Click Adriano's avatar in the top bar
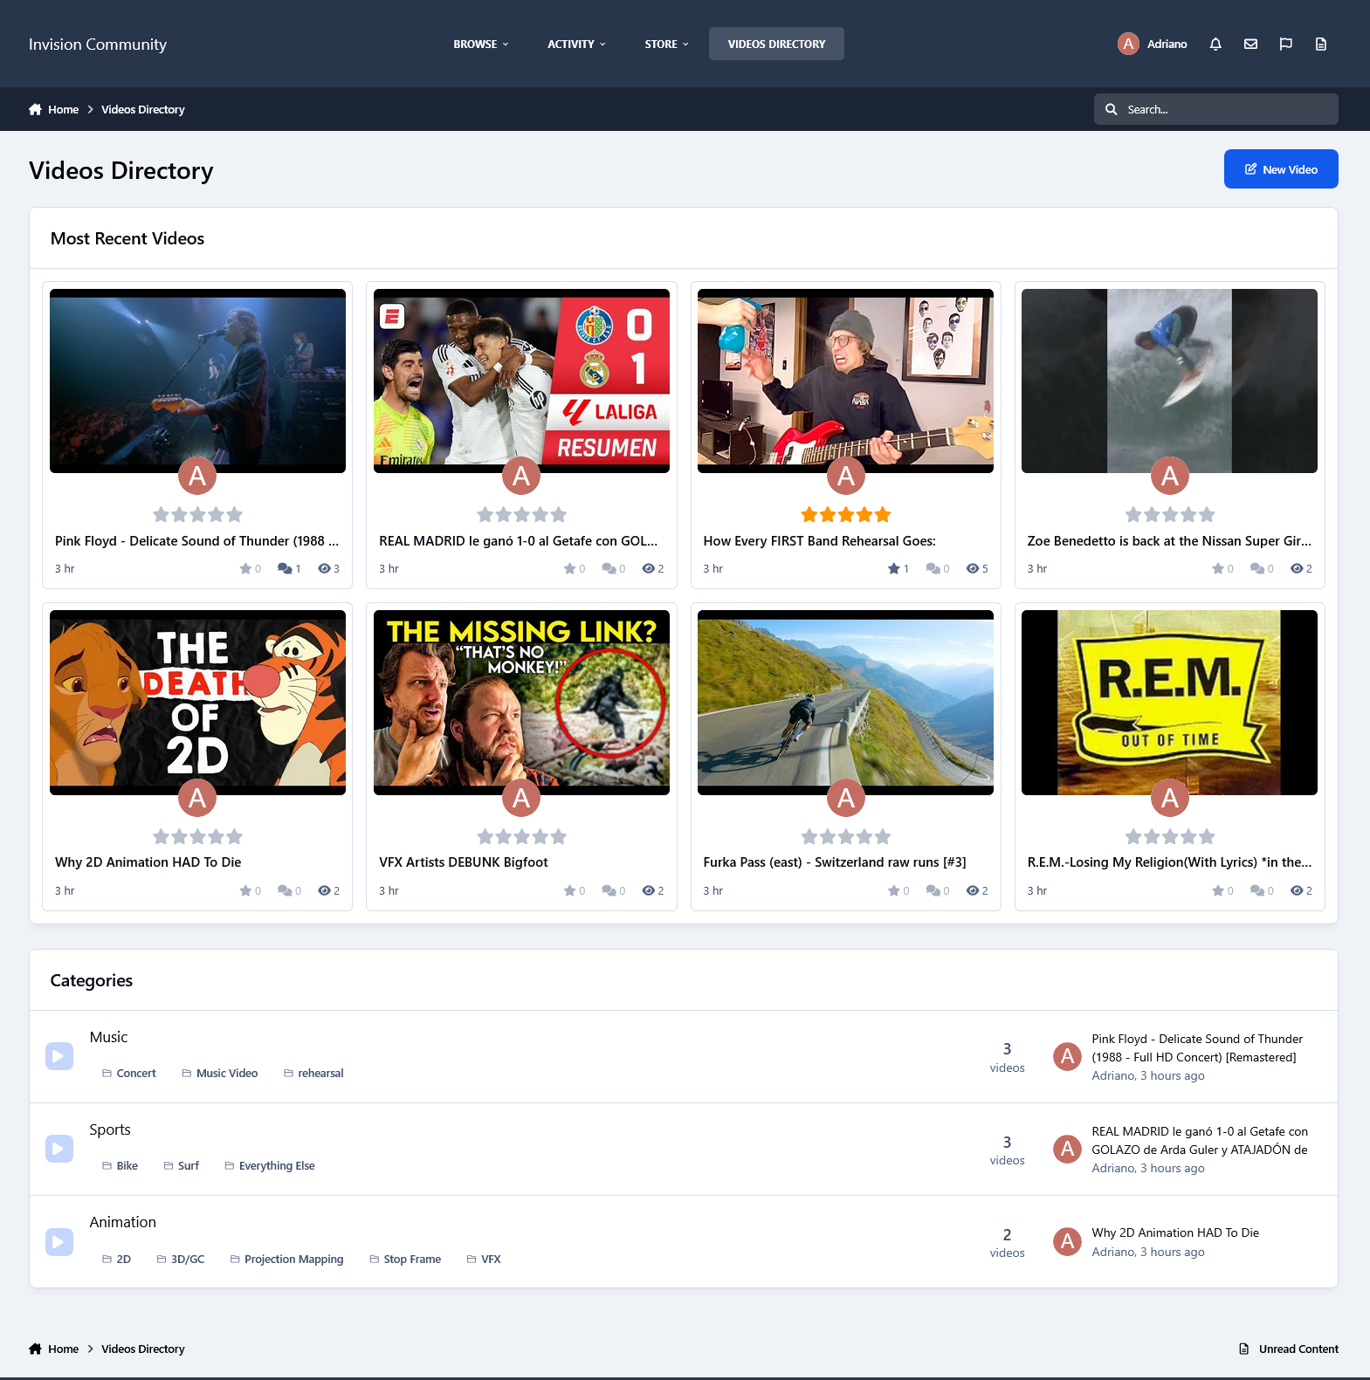 (x=1128, y=44)
